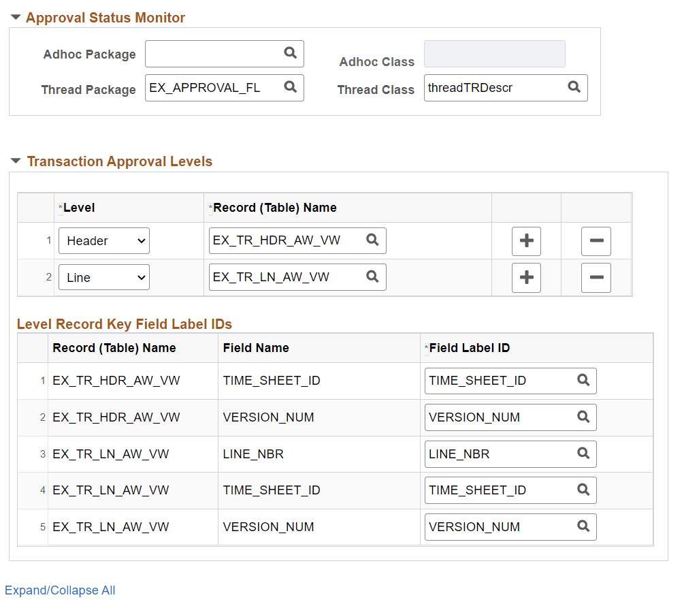Open the Adhoc Package lookup magnifier
This screenshot has width=684, height=604.
click(x=291, y=54)
